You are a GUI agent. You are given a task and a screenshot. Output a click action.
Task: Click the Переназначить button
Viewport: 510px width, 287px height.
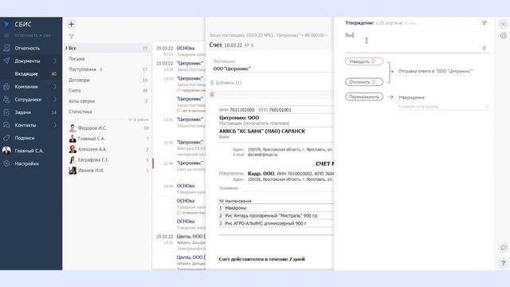click(x=364, y=96)
